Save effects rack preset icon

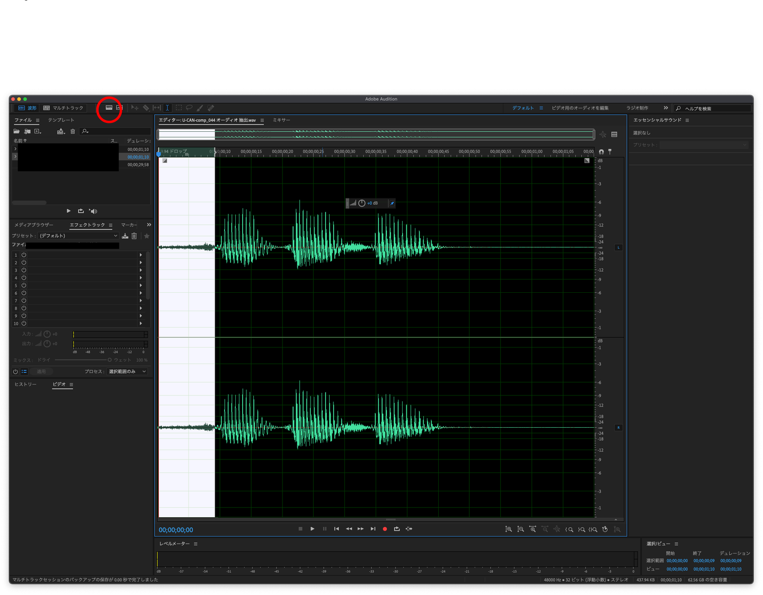point(125,236)
